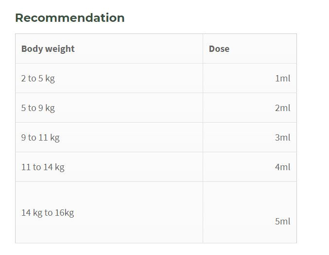Select the Body weight column header
This screenshot has height=255, width=329.
(109, 48)
